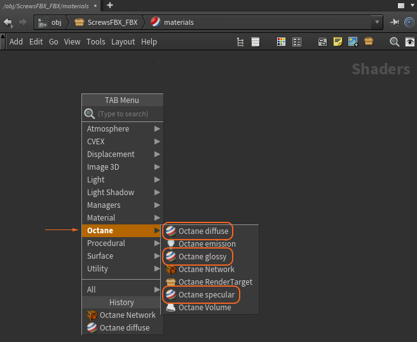The height and width of the screenshot is (342, 417).
Task: Click the circular link-pane target icon
Action: click(x=409, y=22)
